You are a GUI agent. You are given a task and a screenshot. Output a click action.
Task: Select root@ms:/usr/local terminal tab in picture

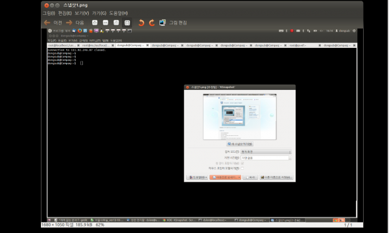[98, 45]
